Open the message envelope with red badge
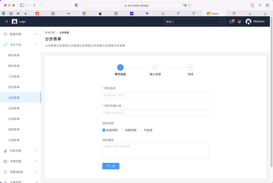The width and height of the screenshot is (273, 183). 231,21
